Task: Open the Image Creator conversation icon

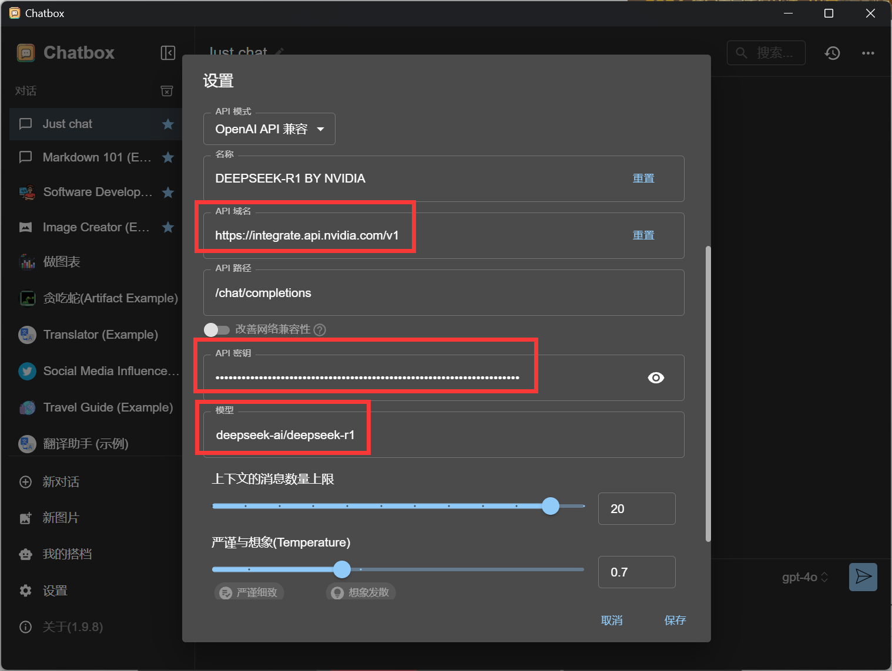Action: [x=25, y=227]
